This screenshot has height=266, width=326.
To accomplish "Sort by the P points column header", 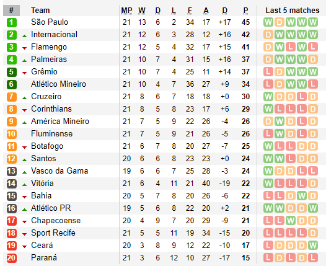I will (246, 11).
